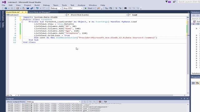This screenshot has width=200, height=112.
Task: Open the Help menu
Action: pos(103,5)
